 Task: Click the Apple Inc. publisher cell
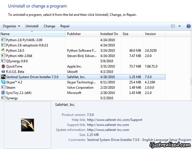point(74,66)
